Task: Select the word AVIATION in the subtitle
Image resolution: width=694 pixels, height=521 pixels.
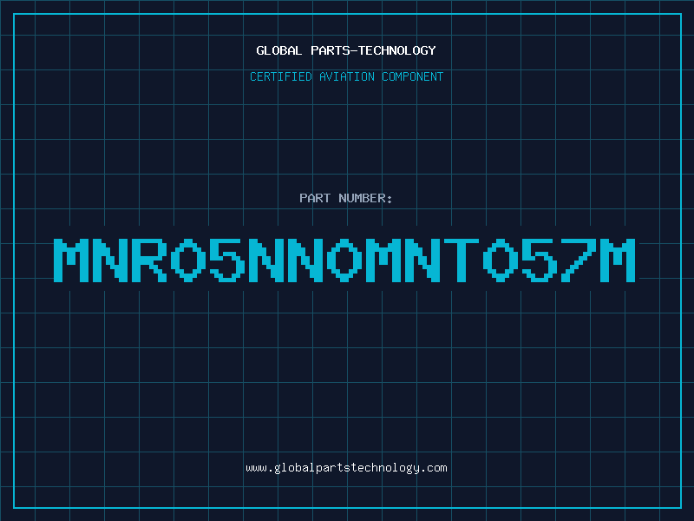Action: pos(347,76)
